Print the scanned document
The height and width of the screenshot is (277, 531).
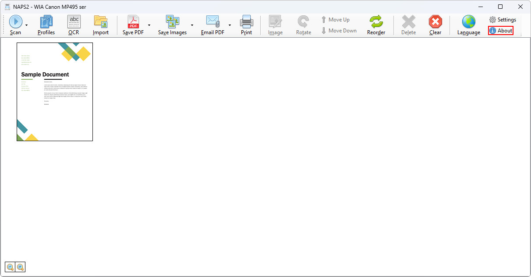246,25
